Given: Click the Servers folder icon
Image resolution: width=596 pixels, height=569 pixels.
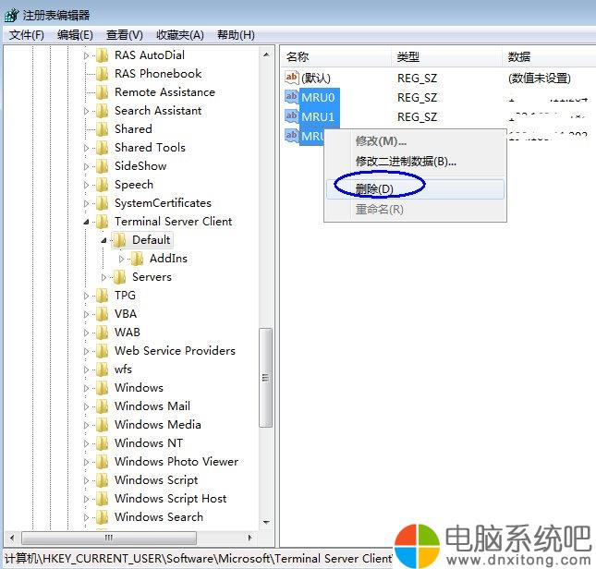Looking at the screenshot, I should coord(119,277).
